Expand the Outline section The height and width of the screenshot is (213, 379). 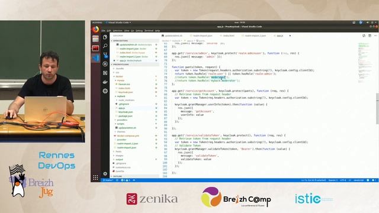[x=134, y=176]
